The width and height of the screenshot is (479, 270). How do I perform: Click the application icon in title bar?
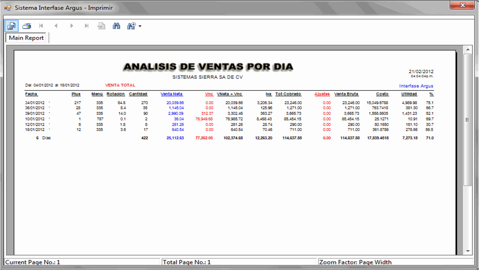click(x=8, y=8)
